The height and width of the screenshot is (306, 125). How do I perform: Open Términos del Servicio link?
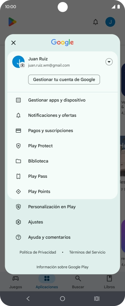(87, 252)
